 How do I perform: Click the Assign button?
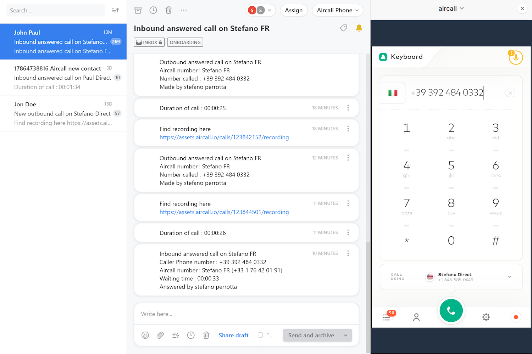[294, 10]
